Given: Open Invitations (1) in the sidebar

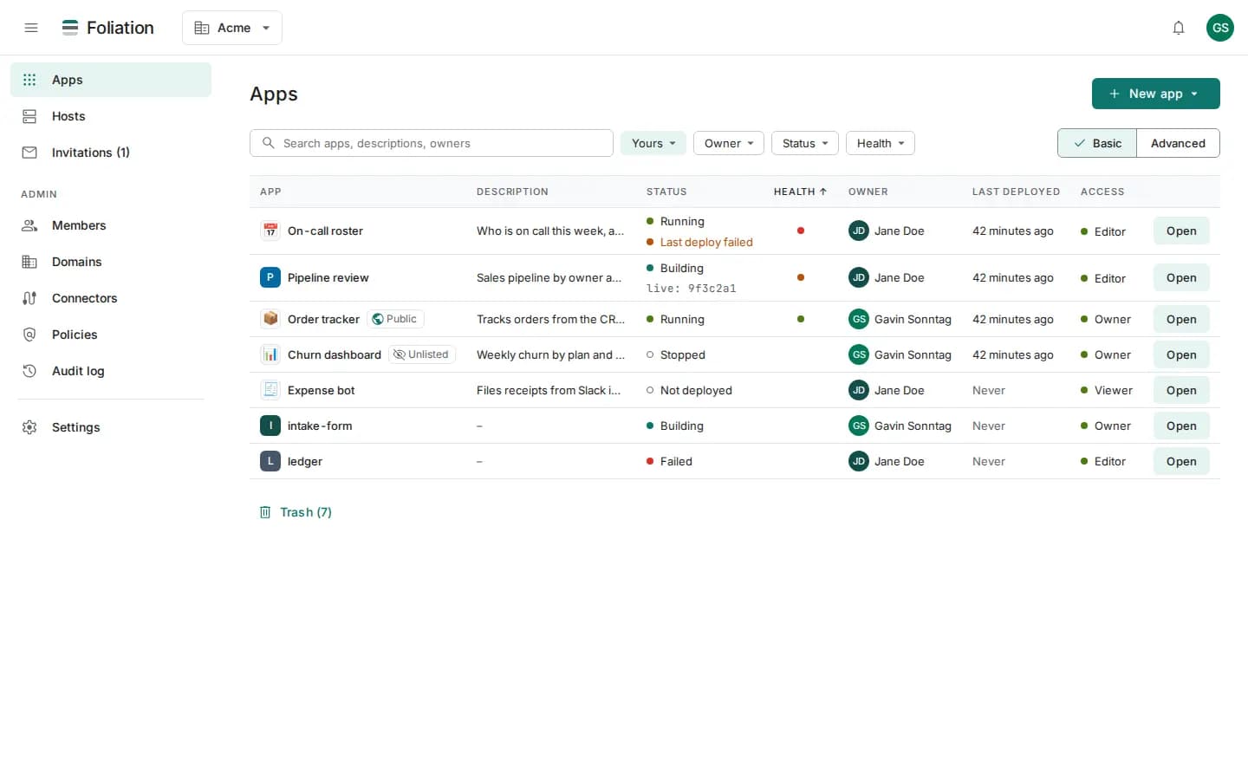Looking at the screenshot, I should [111, 153].
